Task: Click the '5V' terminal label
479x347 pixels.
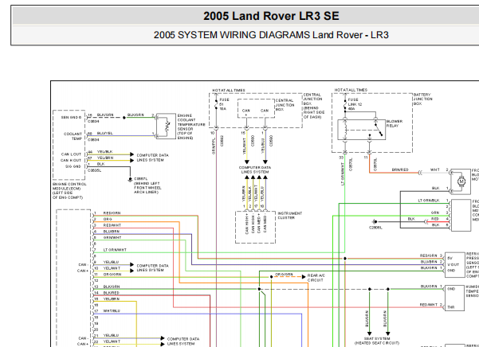Action: (x=450, y=259)
